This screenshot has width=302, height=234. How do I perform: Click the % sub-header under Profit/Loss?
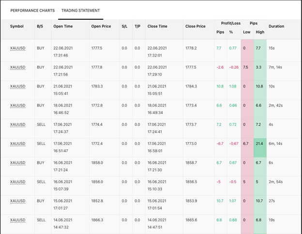coord(231,32)
